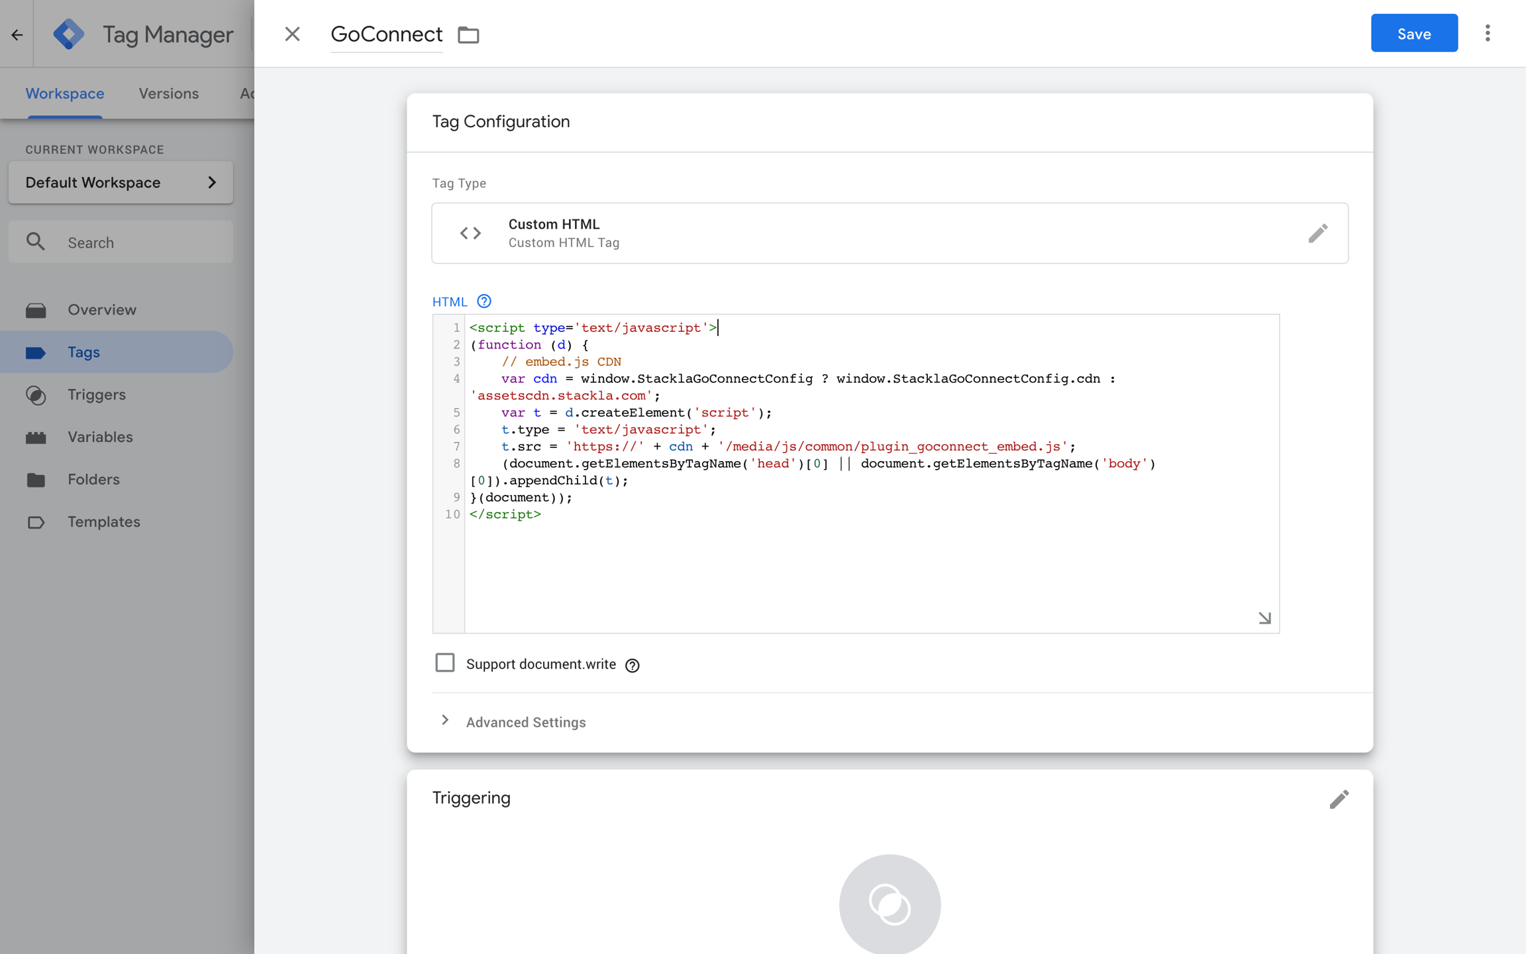Edit tag type with pencil icon

pyautogui.click(x=1317, y=233)
